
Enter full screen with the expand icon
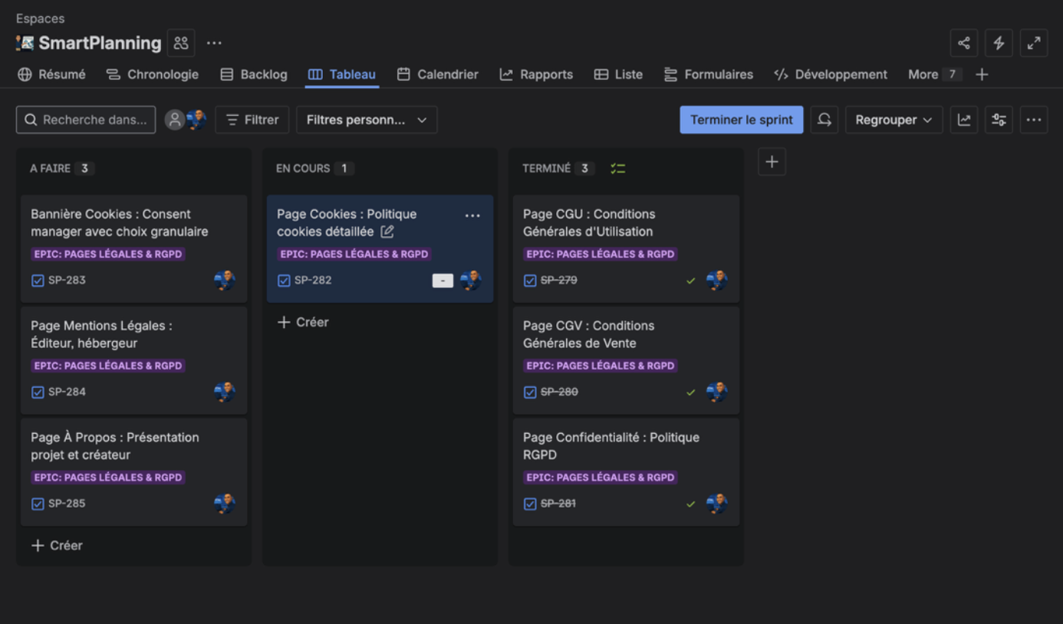[x=1034, y=43]
